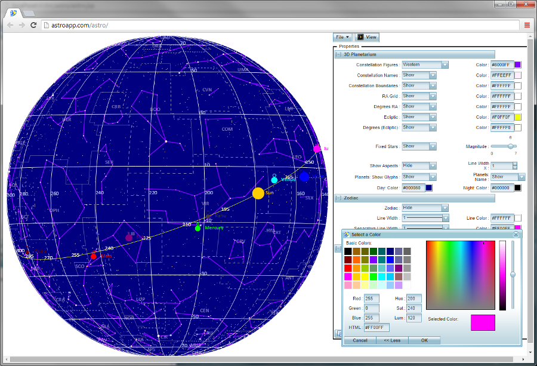Image resolution: width=537 pixels, height=366 pixels.
Task: Click the Magnitude slider handle
Action: pos(511,146)
